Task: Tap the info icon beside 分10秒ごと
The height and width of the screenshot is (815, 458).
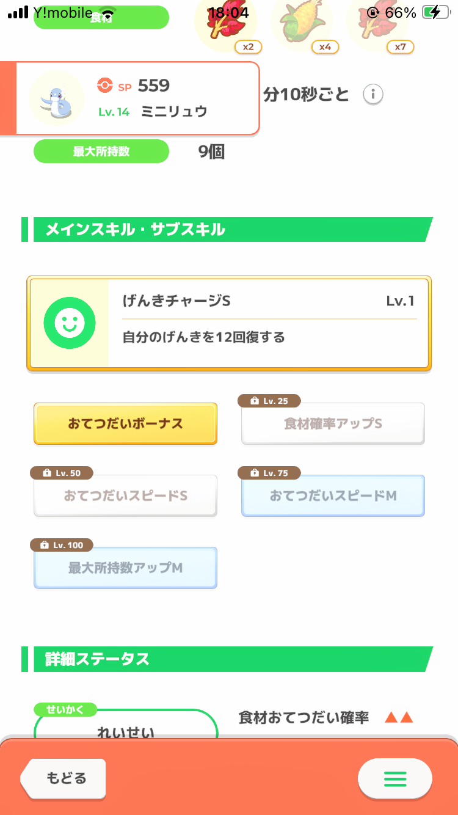Action: (373, 95)
